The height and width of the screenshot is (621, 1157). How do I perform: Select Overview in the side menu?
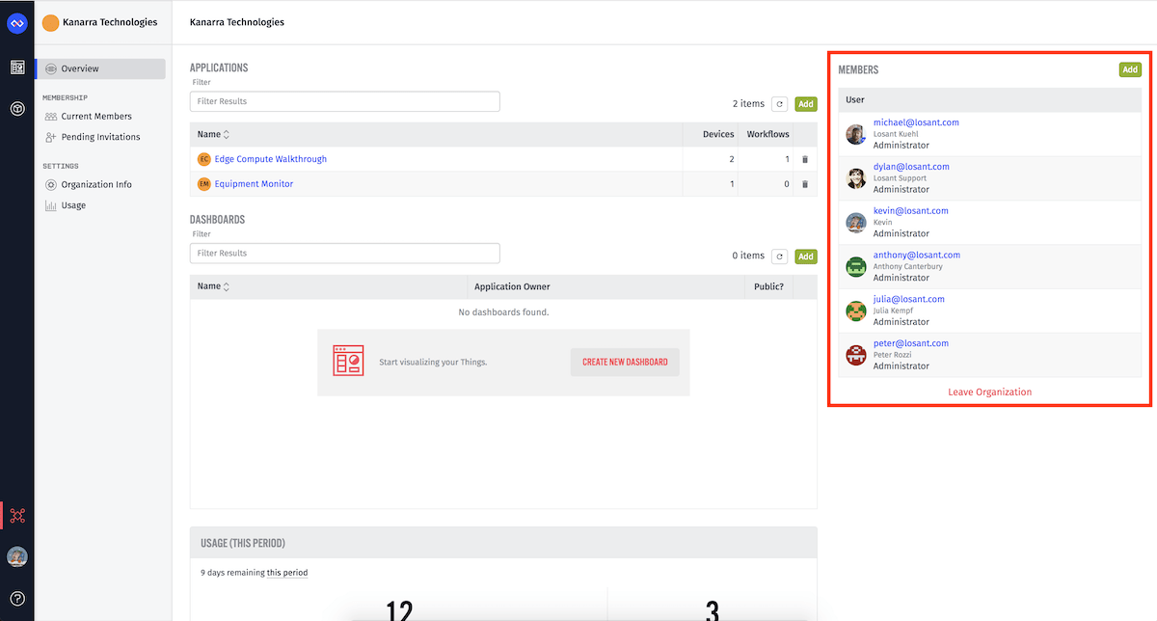(100, 68)
